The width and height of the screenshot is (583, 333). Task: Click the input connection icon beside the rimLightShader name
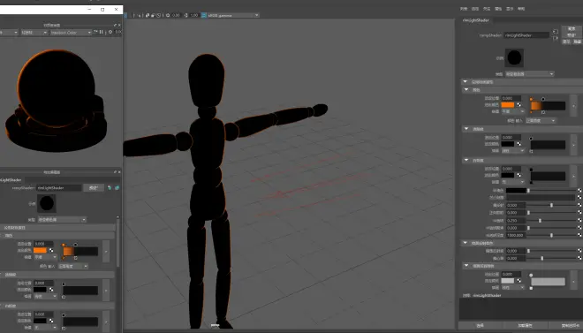[x=555, y=32]
